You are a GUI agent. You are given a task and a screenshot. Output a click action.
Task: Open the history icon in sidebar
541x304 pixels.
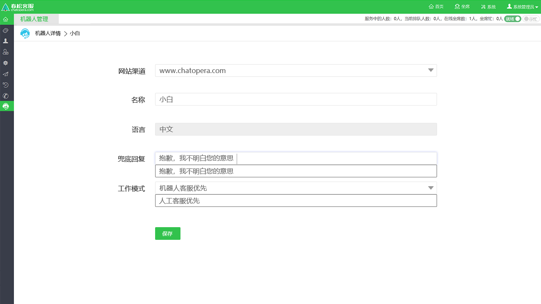coord(5,85)
